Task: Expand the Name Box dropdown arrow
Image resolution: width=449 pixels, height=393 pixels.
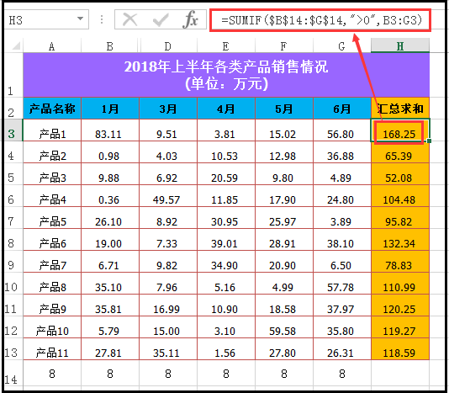Action: [80, 19]
